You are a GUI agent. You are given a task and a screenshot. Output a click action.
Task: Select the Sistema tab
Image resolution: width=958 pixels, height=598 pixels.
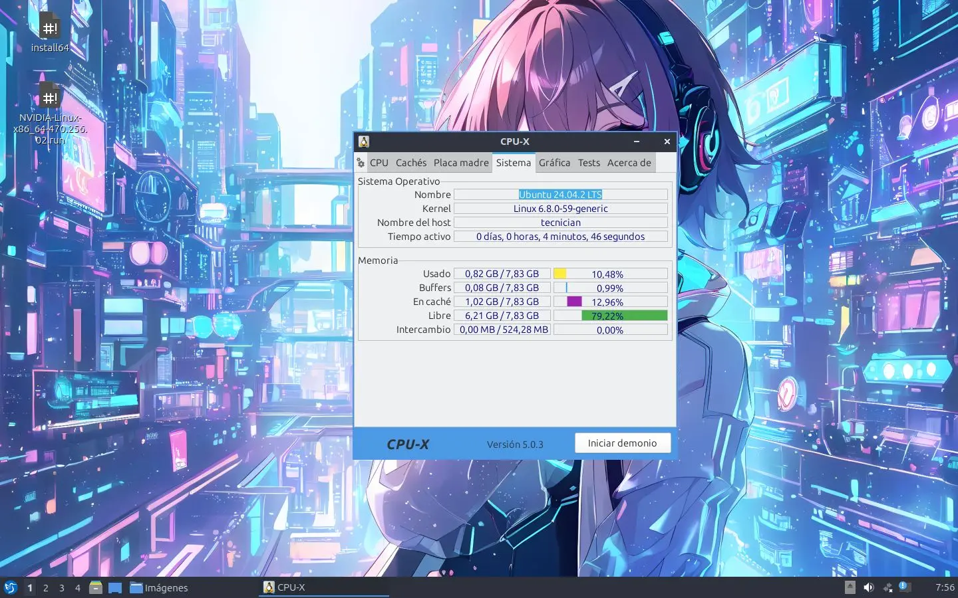click(x=514, y=163)
